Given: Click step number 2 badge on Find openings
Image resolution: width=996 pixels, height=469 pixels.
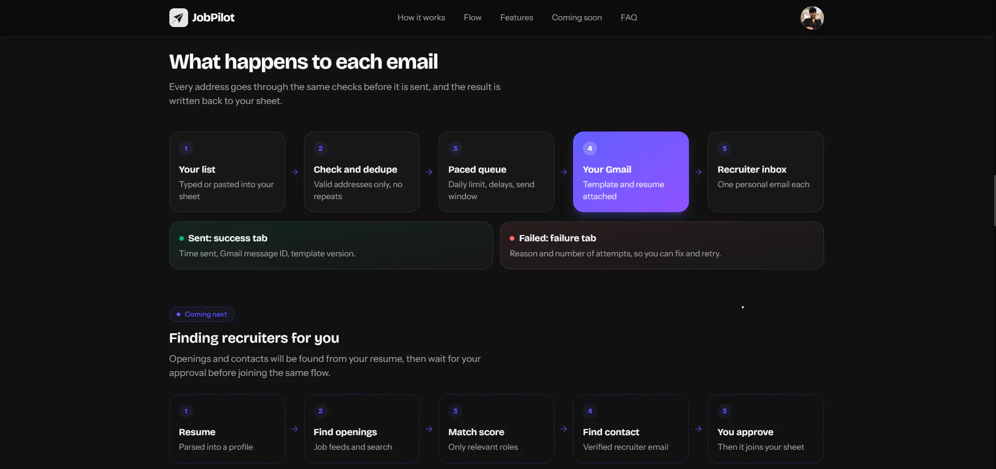Looking at the screenshot, I should [x=321, y=411].
